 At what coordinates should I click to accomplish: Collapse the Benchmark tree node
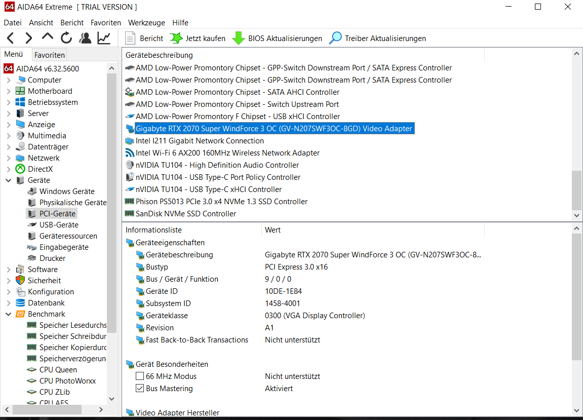pyautogui.click(x=9, y=314)
